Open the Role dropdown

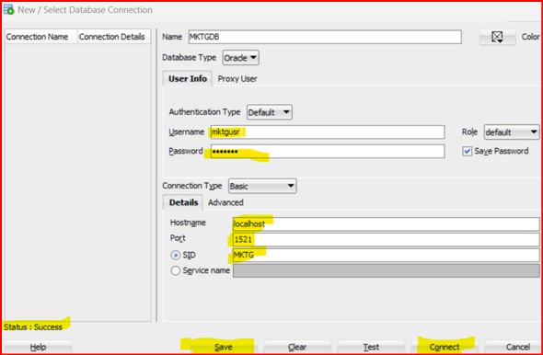coord(512,132)
